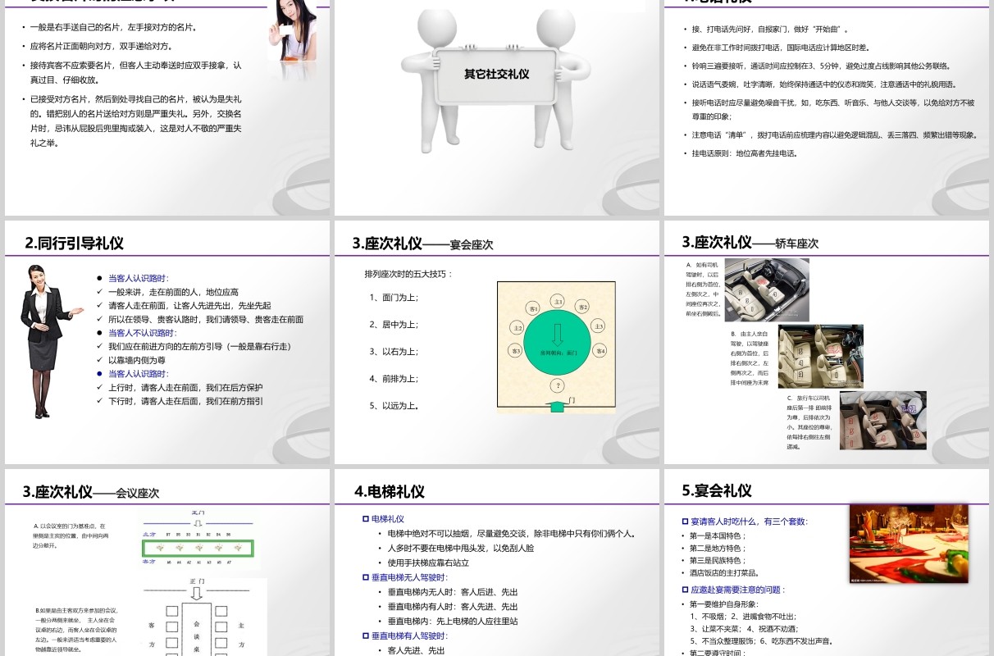Click the '?' seat below the table

pos(559,385)
